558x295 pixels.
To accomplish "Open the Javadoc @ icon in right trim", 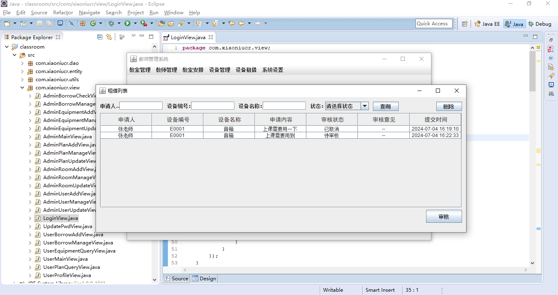I will coord(551,58).
